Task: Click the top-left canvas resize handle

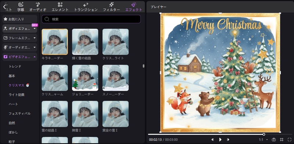Action: tap(161, 13)
